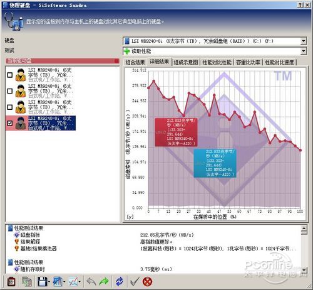Switch to the 性能对比速度 tab

[x=279, y=62]
